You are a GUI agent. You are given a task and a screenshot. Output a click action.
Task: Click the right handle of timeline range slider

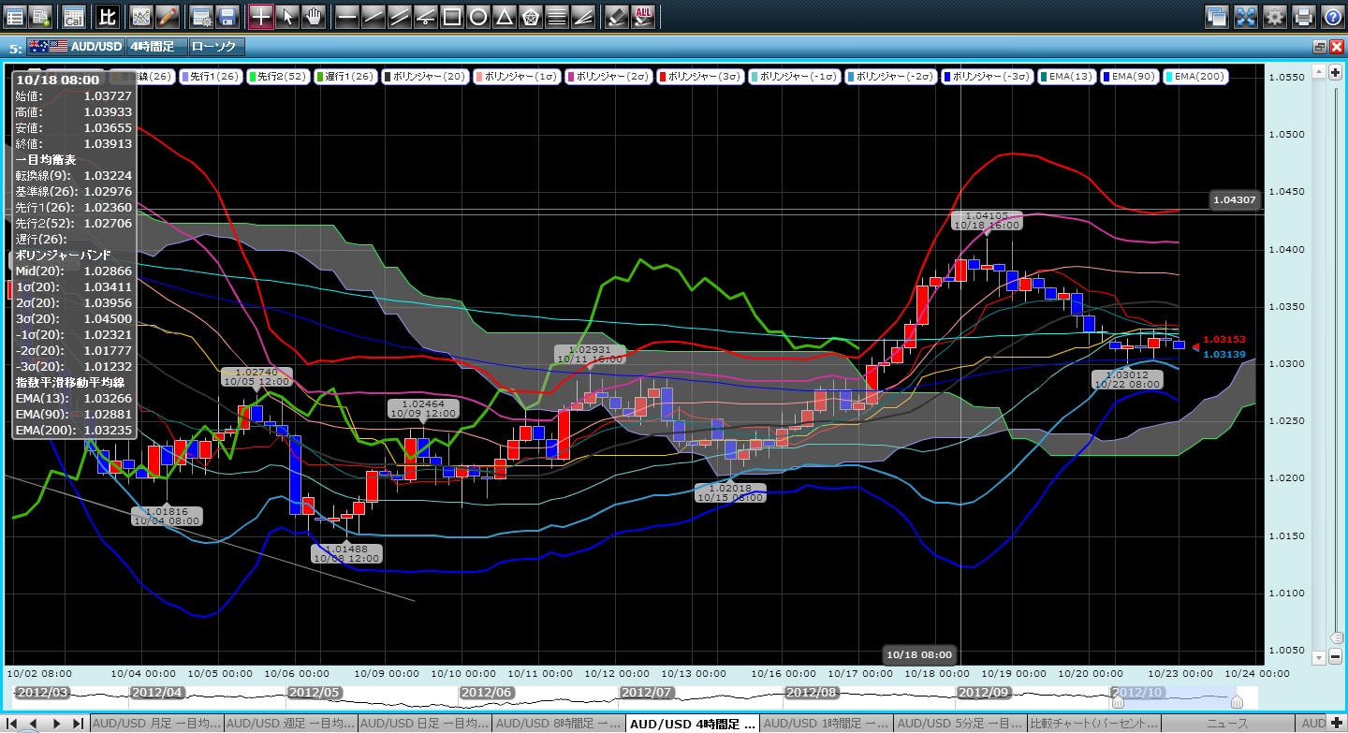coord(1237,702)
